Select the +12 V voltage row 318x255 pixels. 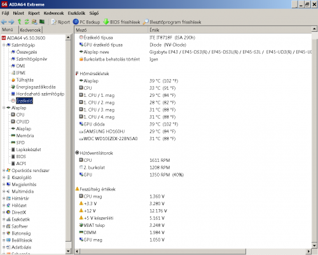point(193,211)
